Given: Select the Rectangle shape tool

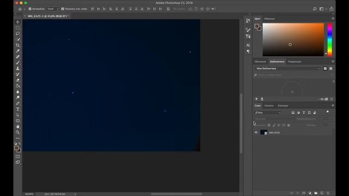Looking at the screenshot, I should pyautogui.click(x=17, y=121).
